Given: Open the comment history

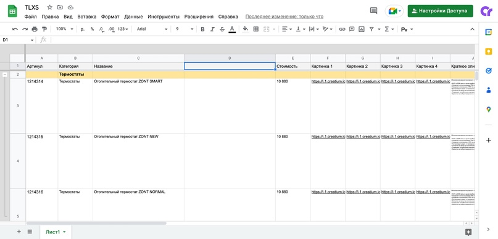Looking at the screenshot, I should tap(374, 10).
